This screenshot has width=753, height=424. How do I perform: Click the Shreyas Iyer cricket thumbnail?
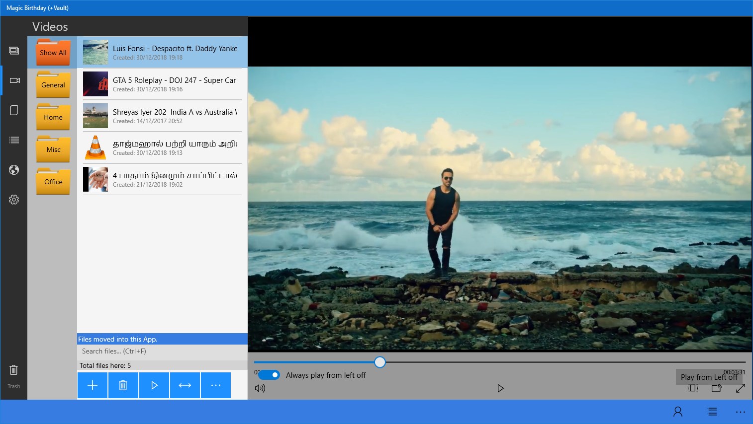(95, 116)
